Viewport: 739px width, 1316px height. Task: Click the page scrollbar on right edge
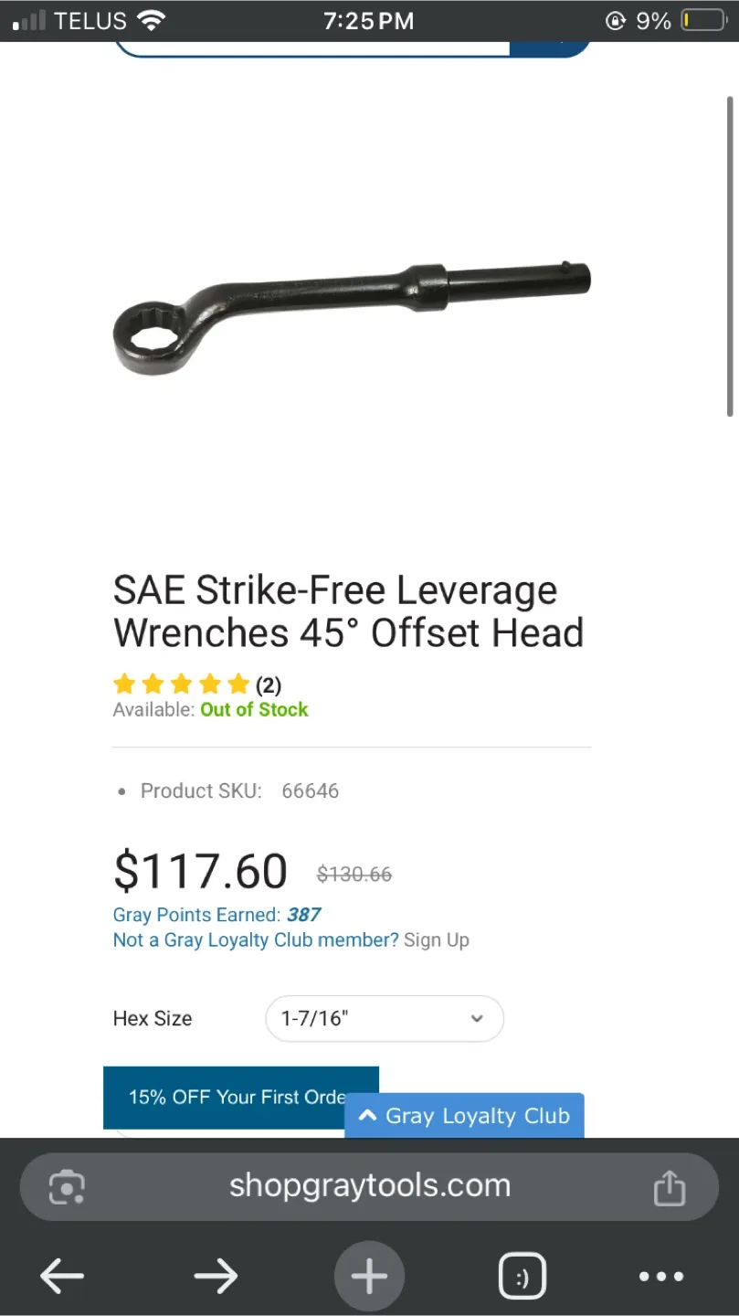730,256
